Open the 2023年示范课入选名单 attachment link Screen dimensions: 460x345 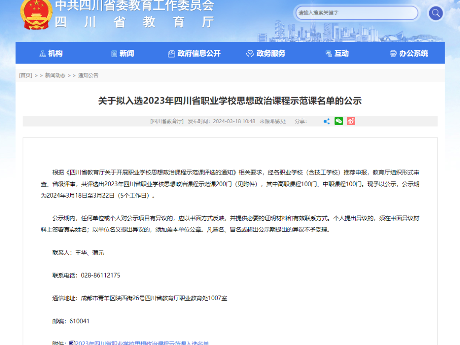tap(142, 343)
